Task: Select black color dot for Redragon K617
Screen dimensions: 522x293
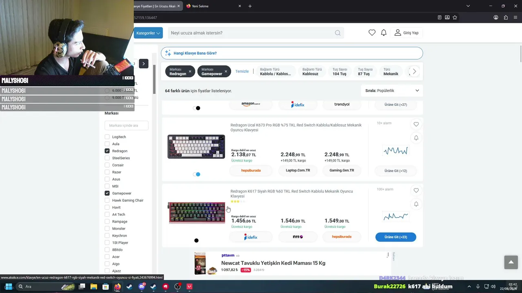Action: click(x=196, y=241)
